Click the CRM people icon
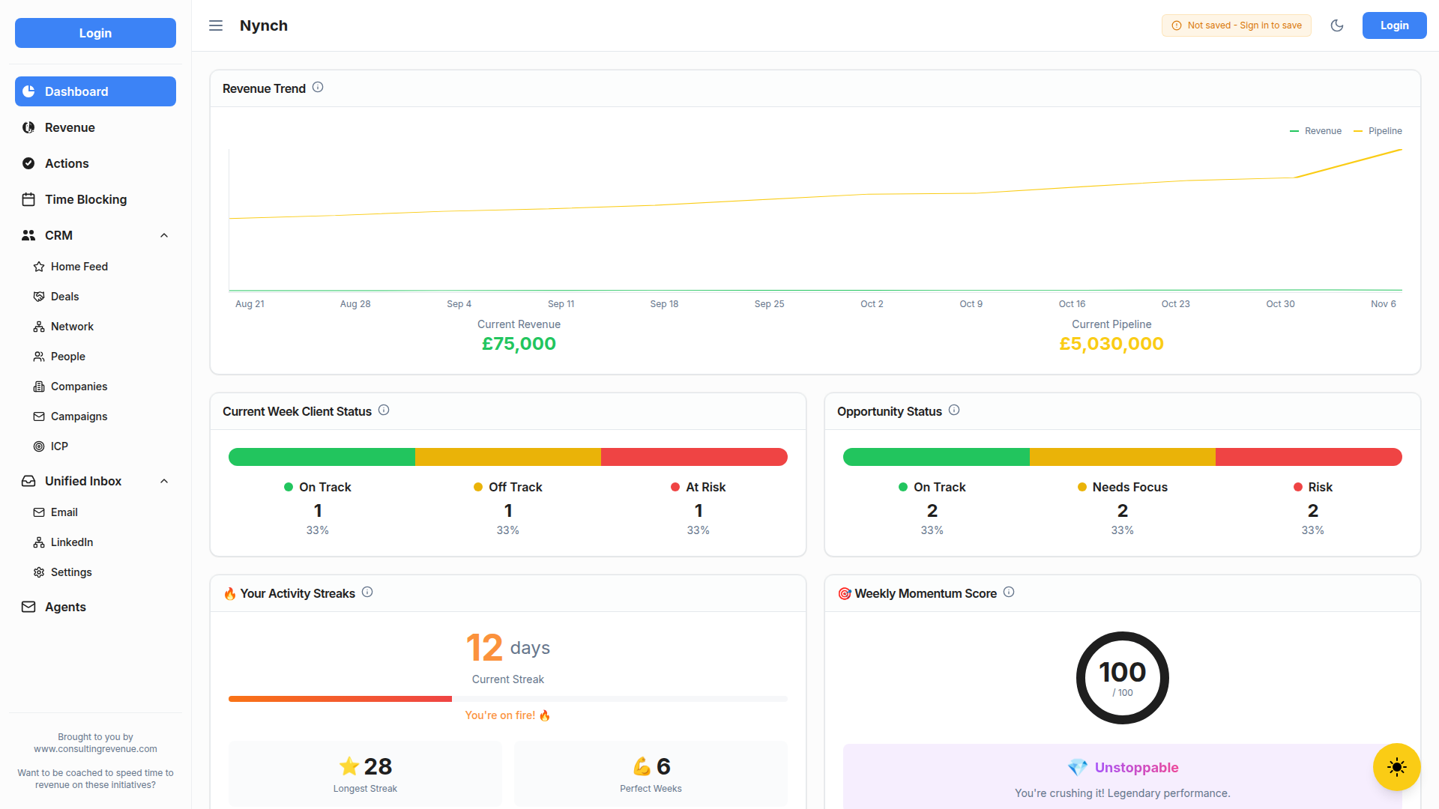Viewport: 1439px width, 809px height. (x=28, y=235)
